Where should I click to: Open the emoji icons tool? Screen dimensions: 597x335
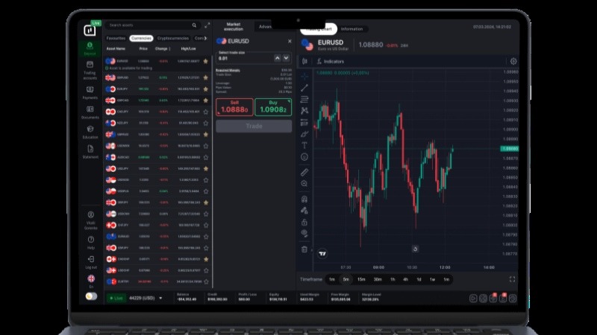(x=304, y=156)
